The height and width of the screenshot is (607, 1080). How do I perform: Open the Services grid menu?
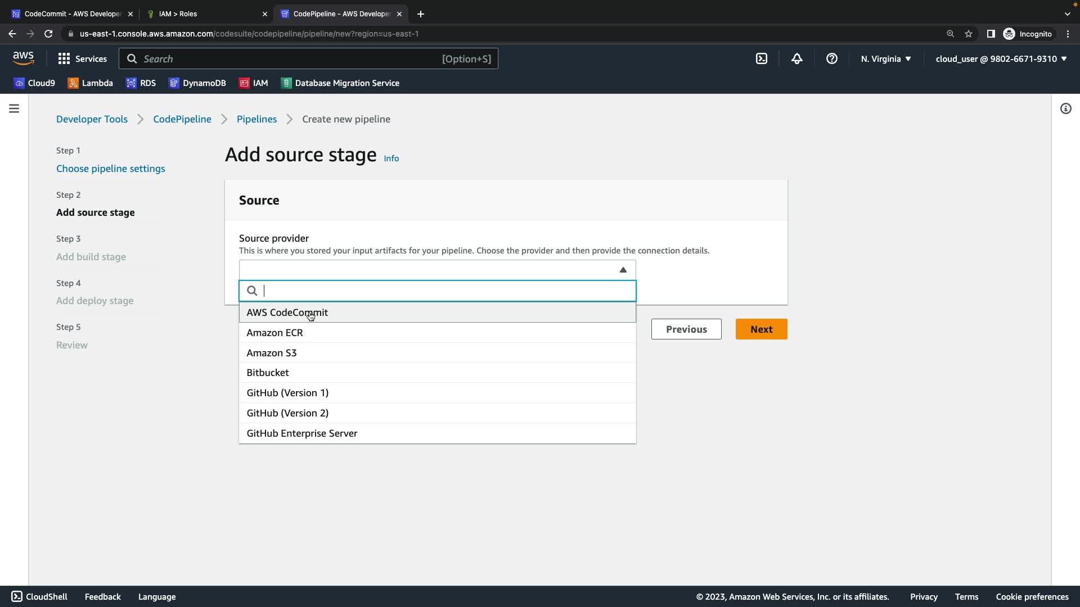pyautogui.click(x=82, y=58)
